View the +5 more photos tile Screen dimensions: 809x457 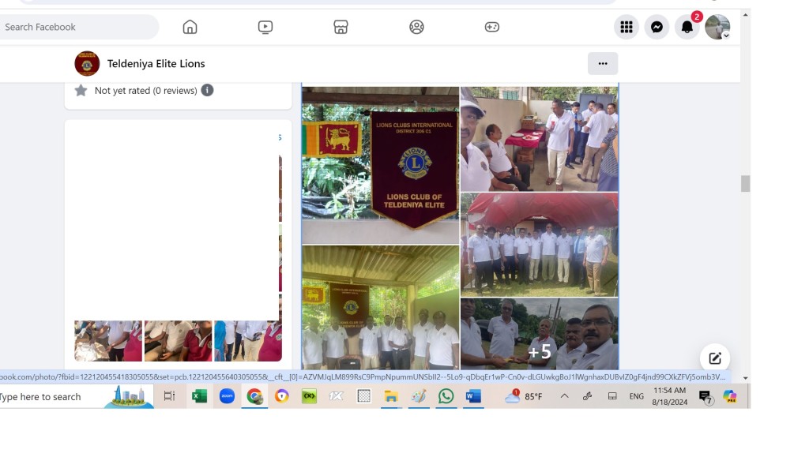click(539, 334)
